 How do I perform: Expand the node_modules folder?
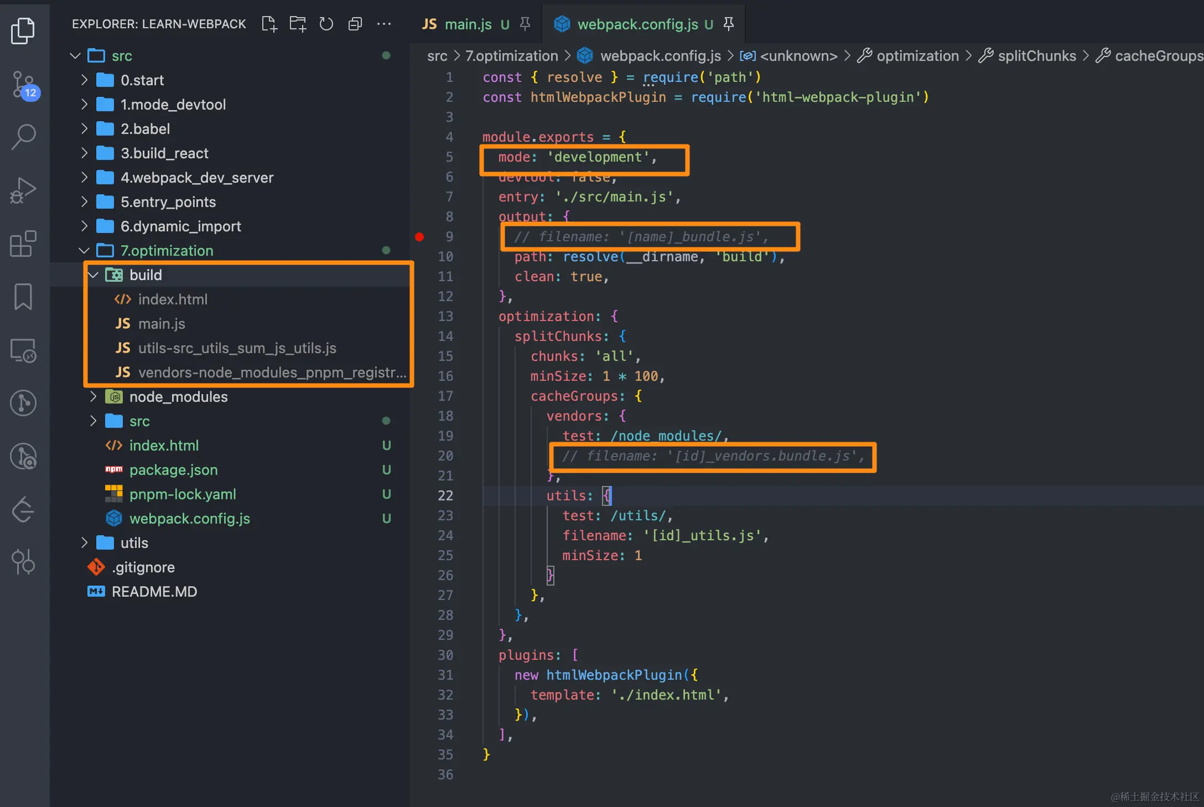(x=178, y=397)
